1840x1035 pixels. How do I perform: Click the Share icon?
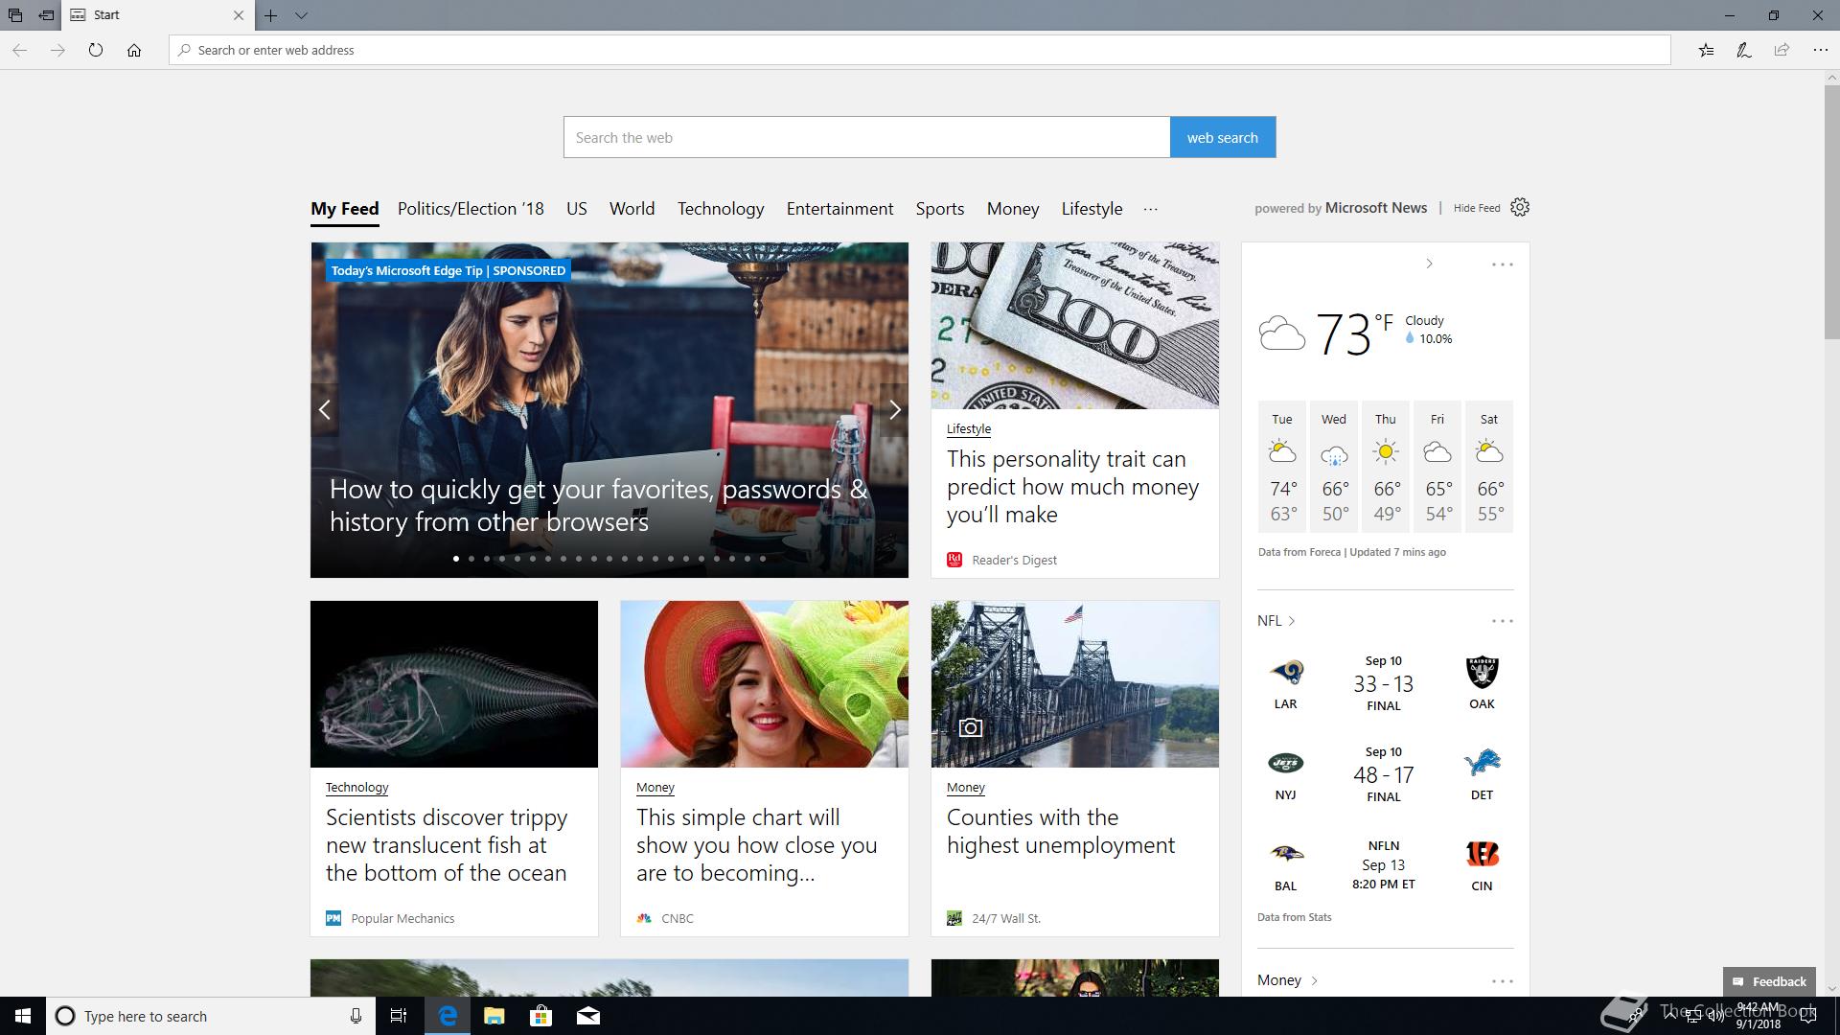[x=1782, y=50]
